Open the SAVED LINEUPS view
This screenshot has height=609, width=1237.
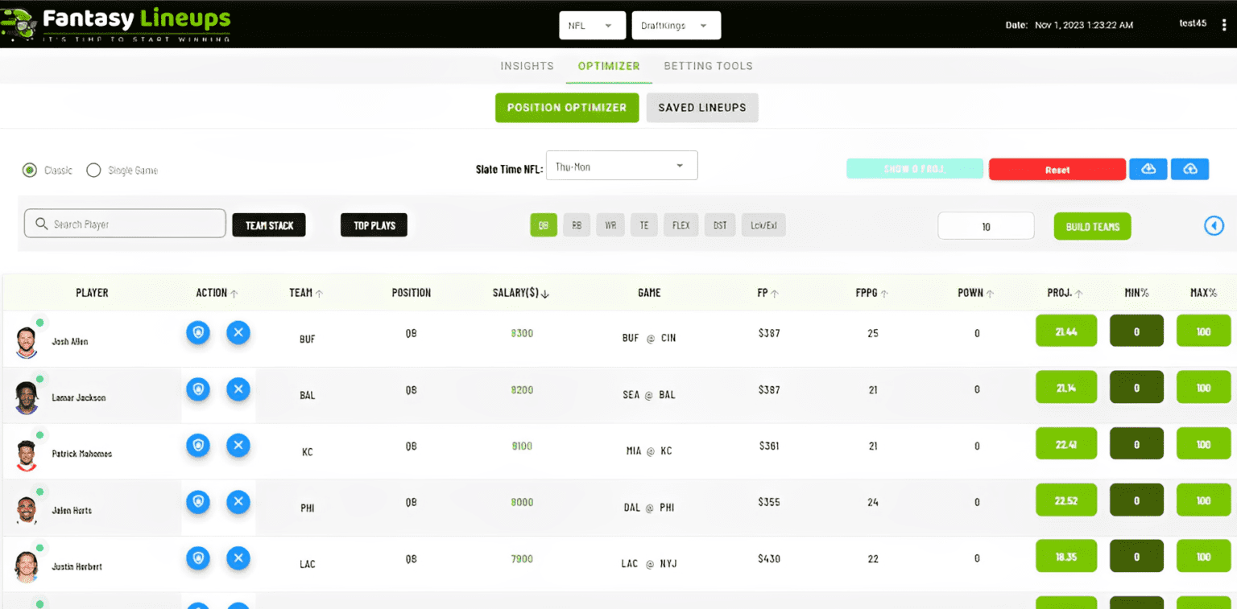tap(701, 107)
